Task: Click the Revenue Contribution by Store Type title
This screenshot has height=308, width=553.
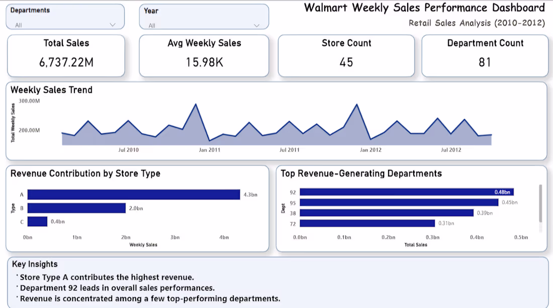Action: [x=85, y=173]
